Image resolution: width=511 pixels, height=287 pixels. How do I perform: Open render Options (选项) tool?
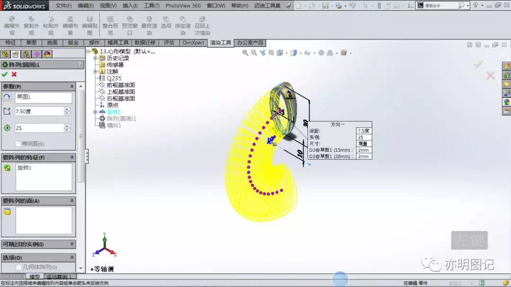(x=166, y=22)
